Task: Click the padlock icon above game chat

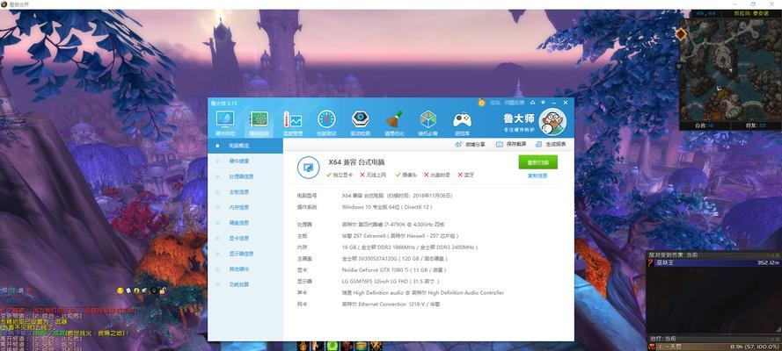Action: pyautogui.click(x=163, y=290)
